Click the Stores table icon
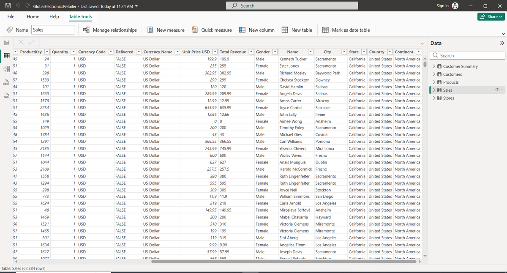The image size is (507, 273). pyautogui.click(x=439, y=98)
